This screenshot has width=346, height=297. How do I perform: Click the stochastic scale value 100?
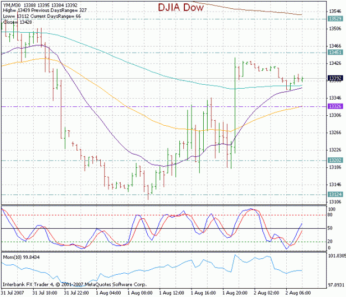click(332, 209)
